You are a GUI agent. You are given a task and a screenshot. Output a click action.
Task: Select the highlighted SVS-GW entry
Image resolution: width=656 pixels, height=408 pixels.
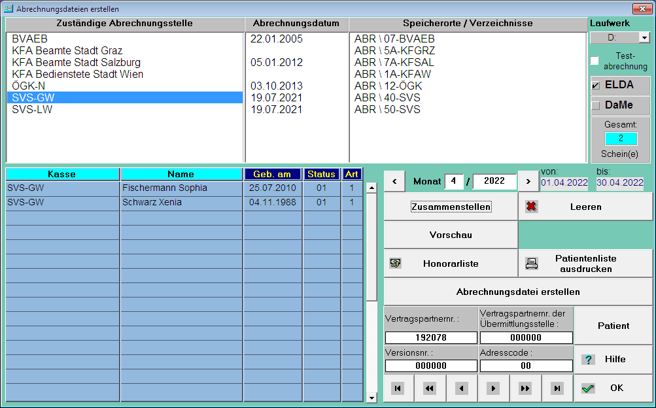(125, 97)
